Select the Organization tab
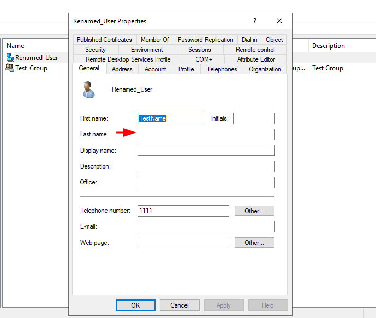The height and width of the screenshot is (318, 376). pyautogui.click(x=265, y=69)
